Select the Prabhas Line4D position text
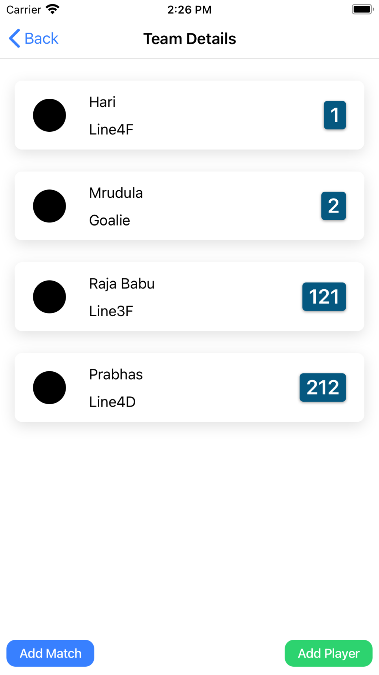Viewport: 379px width, 675px height. pos(112,402)
